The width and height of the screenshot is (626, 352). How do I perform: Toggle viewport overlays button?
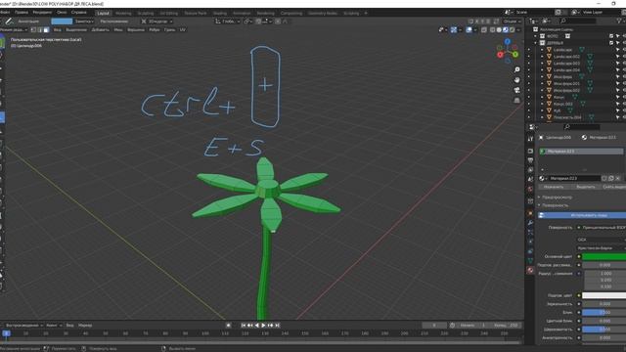[x=469, y=30]
